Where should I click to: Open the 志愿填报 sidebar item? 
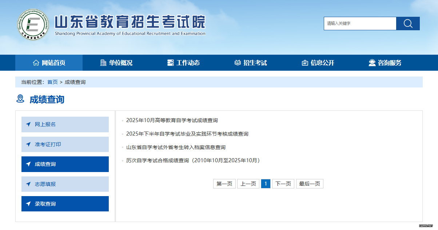pos(65,184)
